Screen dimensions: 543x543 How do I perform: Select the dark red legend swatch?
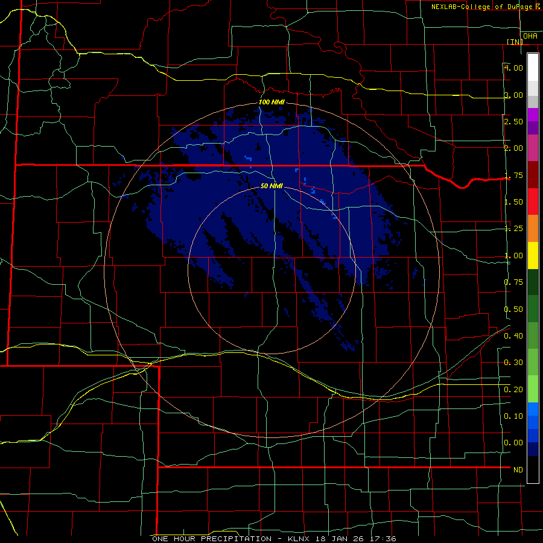(533, 175)
